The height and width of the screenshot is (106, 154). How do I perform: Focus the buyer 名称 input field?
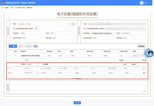click(x=44, y=24)
